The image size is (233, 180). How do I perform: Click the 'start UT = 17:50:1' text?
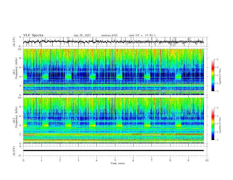[142, 35]
